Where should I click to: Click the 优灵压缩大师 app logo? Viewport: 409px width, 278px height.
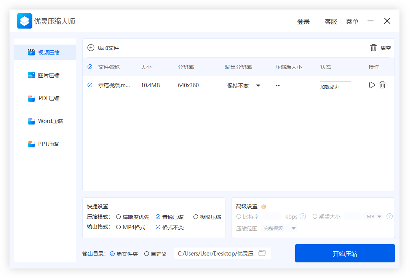25,21
